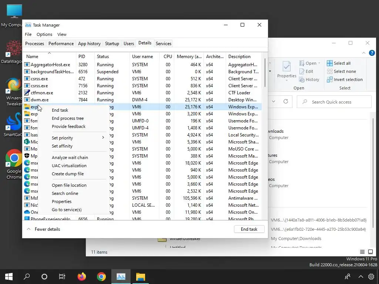
Task: Open context menu Properties
Action: click(61, 201)
